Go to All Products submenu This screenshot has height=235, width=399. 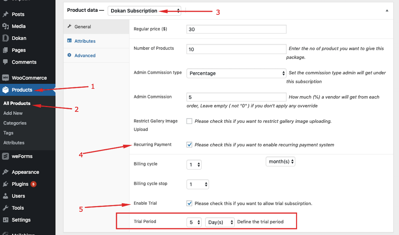[17, 103]
